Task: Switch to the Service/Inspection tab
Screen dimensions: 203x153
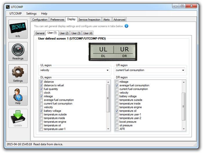Action: (89, 20)
